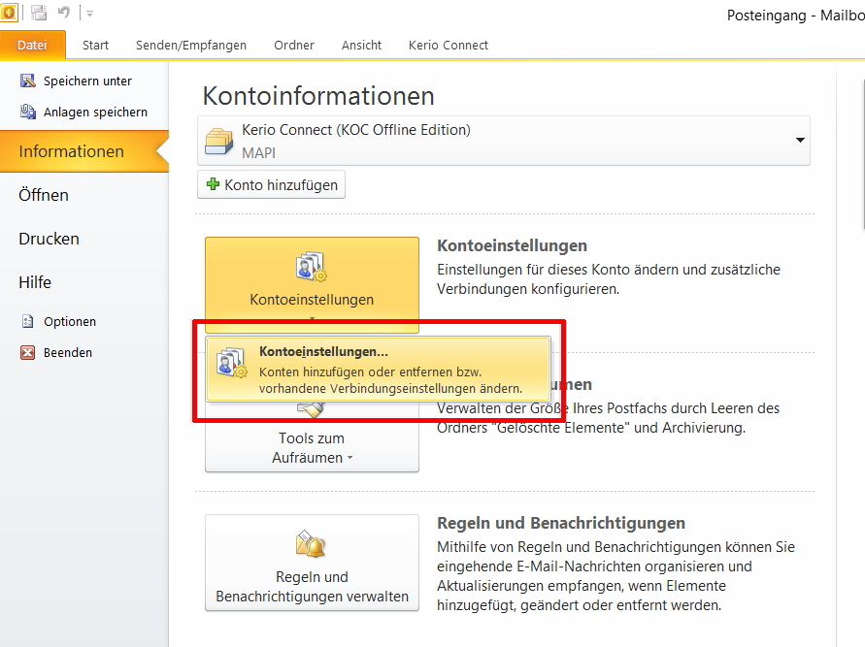This screenshot has height=647, width=865.
Task: Click the Outlook application icon in title bar
Action: 10,12
